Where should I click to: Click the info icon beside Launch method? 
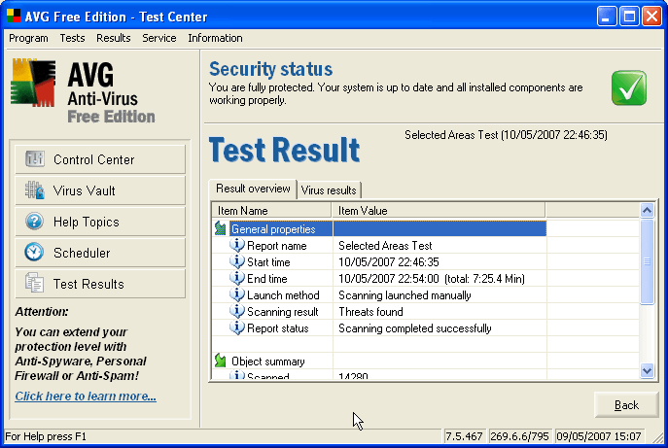click(x=237, y=294)
